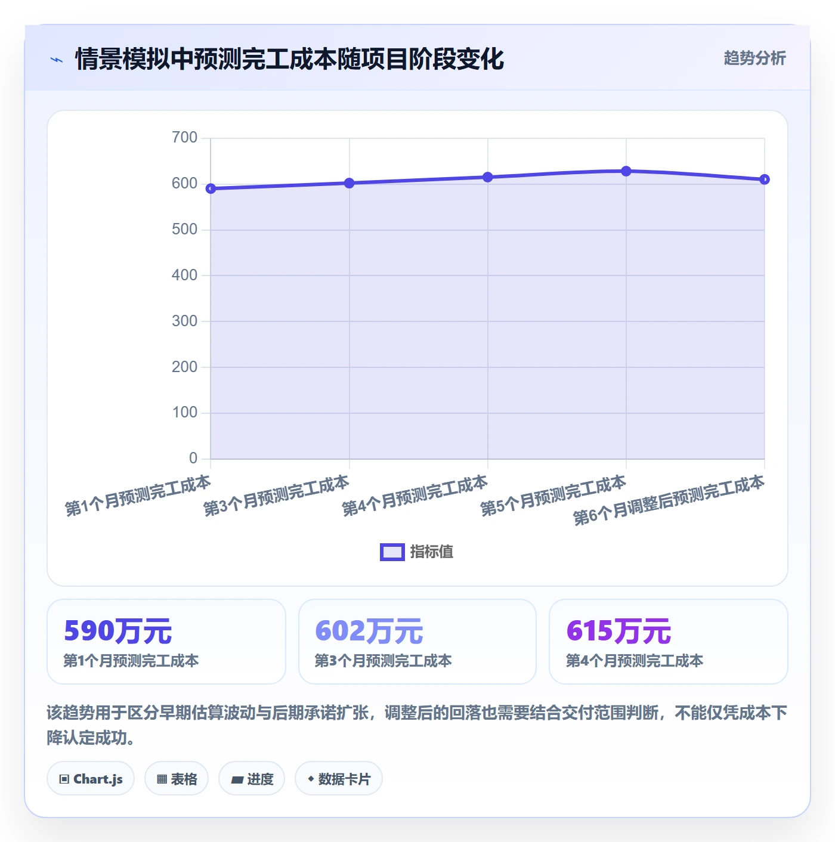Click the 表格 tag chip
Viewport: 835px width, 842px height.
177,778
